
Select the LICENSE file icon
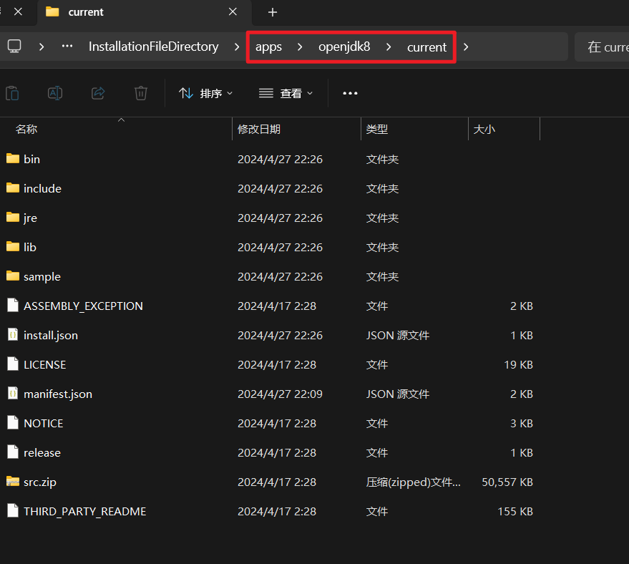pyautogui.click(x=13, y=364)
